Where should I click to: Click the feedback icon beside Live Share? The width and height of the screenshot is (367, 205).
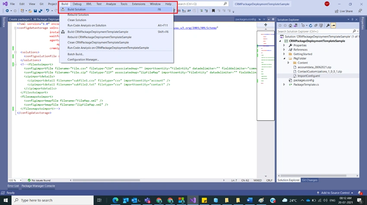(360, 11)
